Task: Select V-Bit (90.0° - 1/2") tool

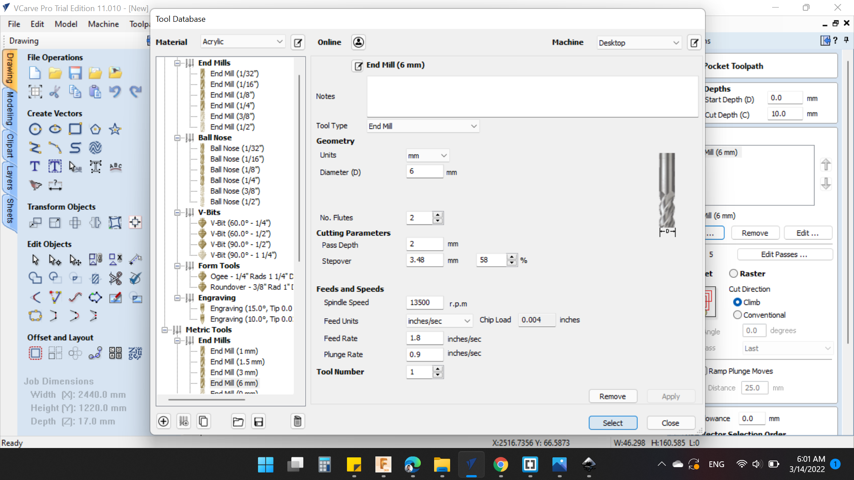Action: (x=240, y=244)
